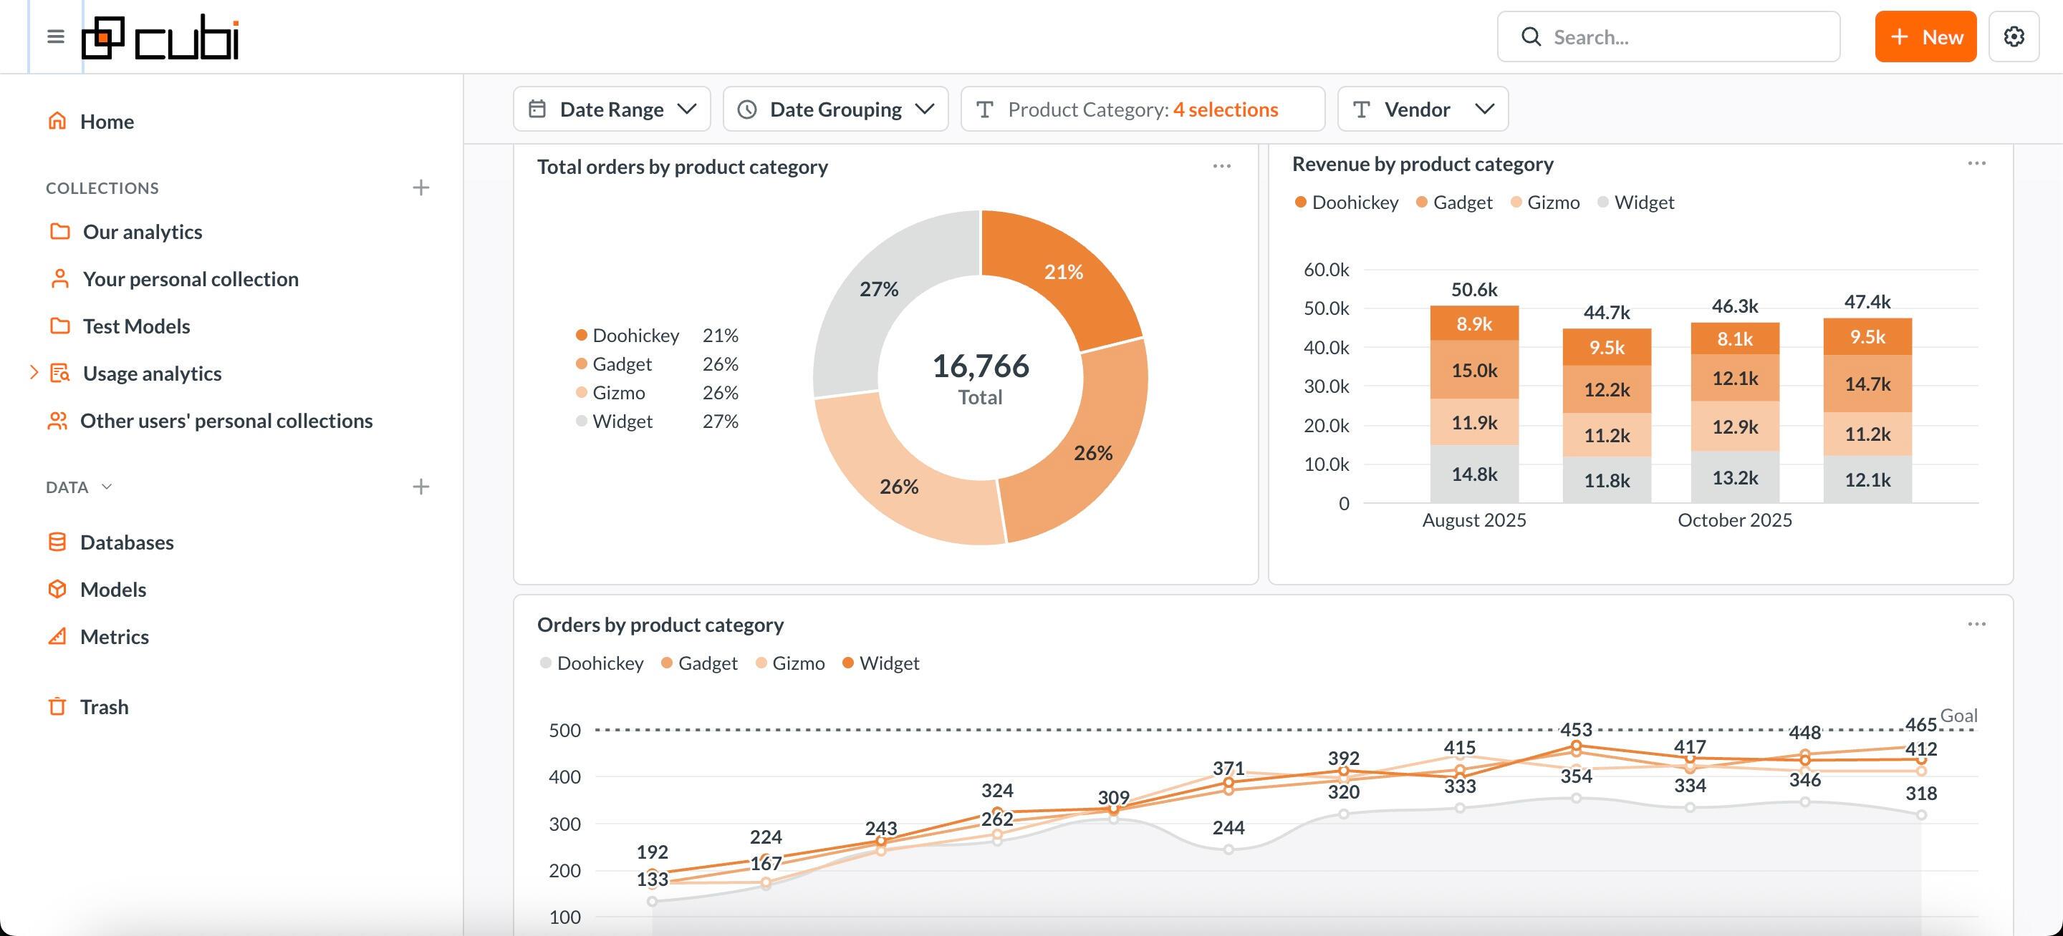Toggle Gizmo series in Revenue chart legend
Screen dimensions: 2063x936
(1552, 203)
